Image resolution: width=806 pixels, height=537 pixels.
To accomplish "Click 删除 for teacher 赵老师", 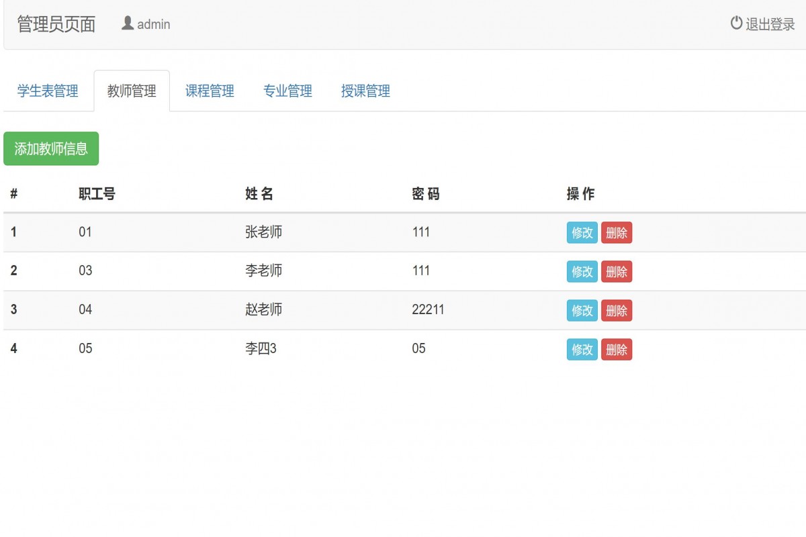I will pyautogui.click(x=617, y=311).
